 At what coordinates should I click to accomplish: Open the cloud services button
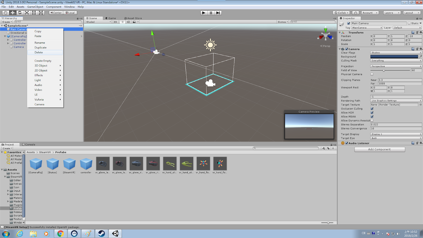tap(356, 13)
